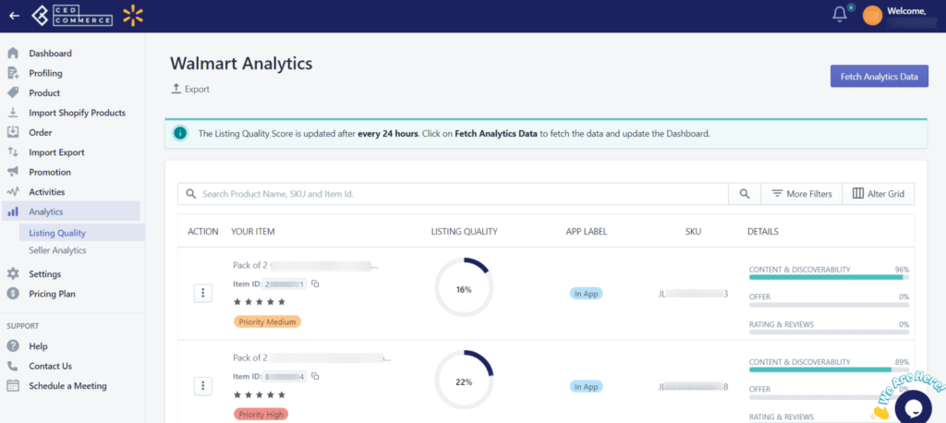This screenshot has height=423, width=946.
Task: Select Seller Analytics in sidebar
Action: pos(57,250)
